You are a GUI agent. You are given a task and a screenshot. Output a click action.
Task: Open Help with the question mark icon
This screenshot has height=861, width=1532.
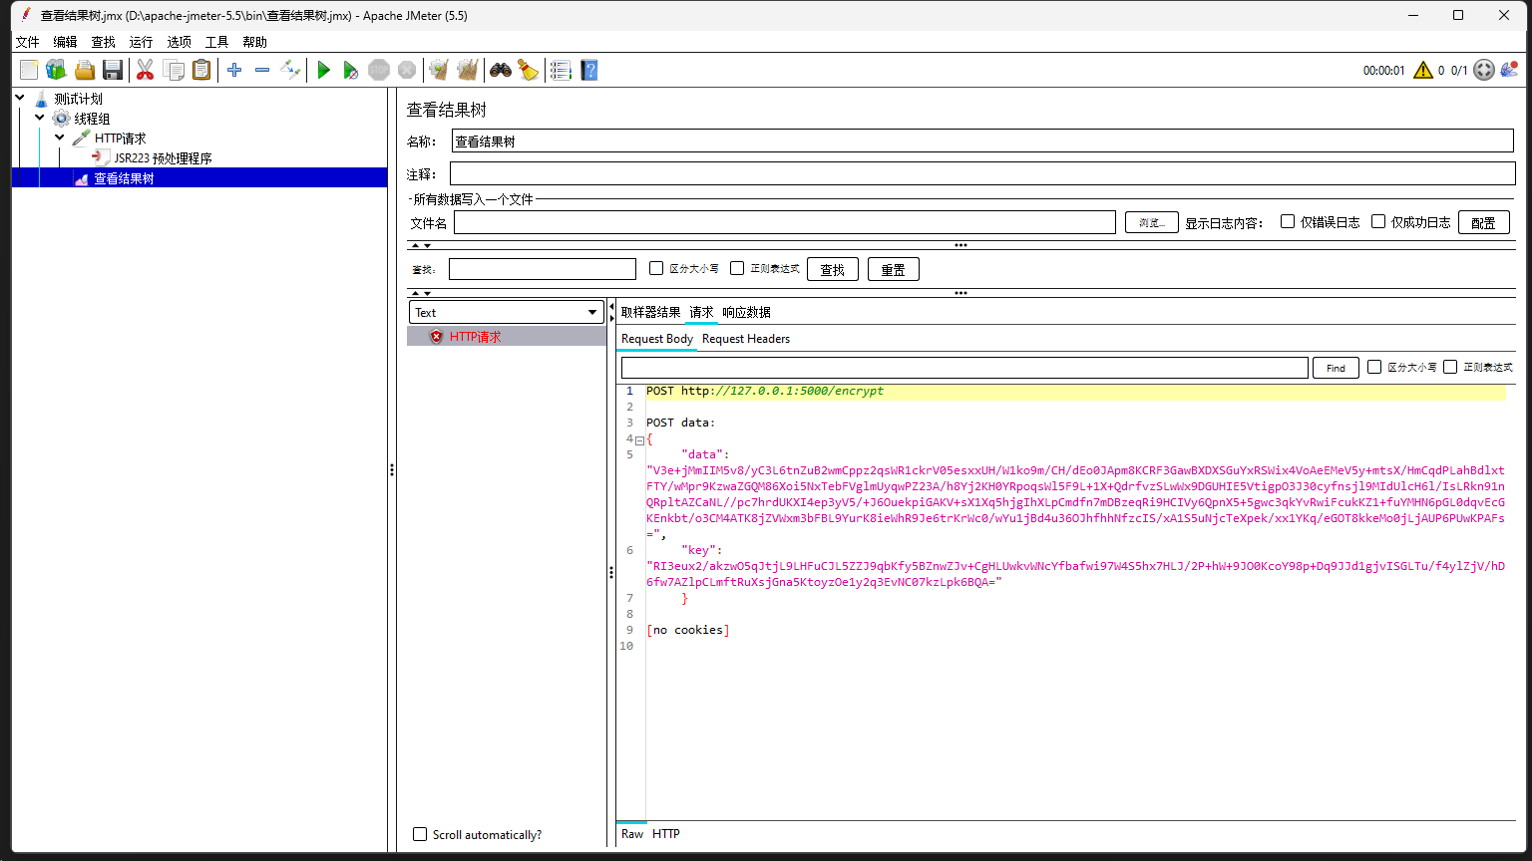point(589,70)
